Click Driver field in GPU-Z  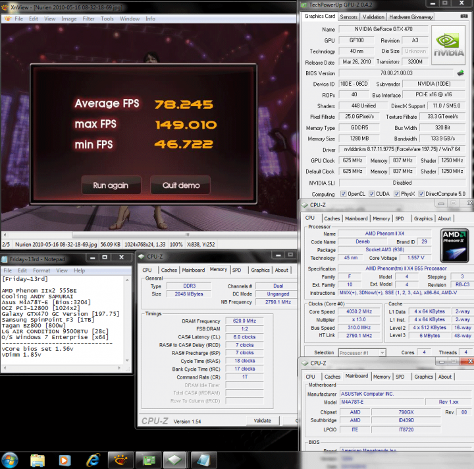click(402, 149)
